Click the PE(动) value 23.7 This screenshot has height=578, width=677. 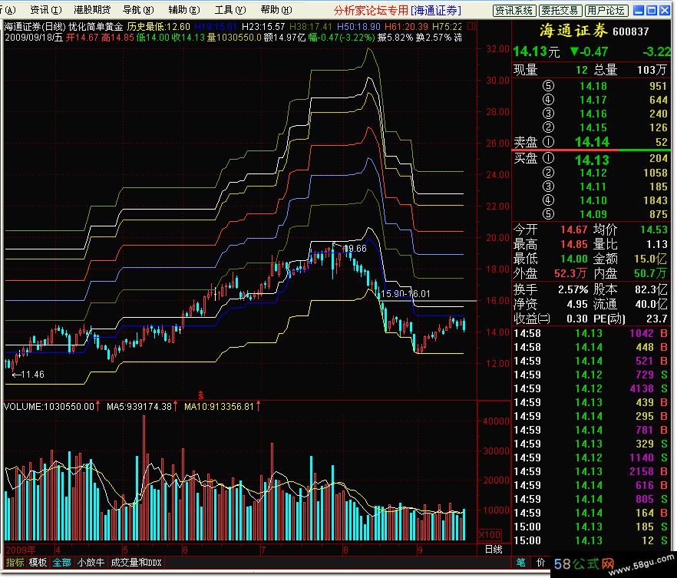[657, 319]
